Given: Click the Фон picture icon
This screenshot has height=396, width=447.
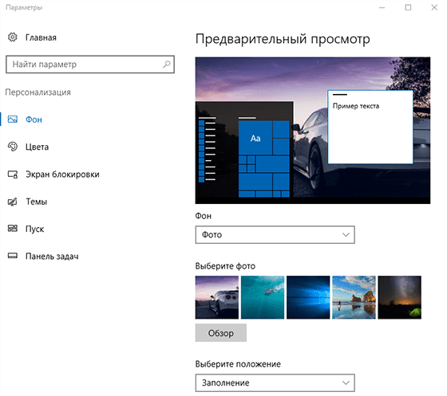Looking at the screenshot, I should (x=13, y=120).
